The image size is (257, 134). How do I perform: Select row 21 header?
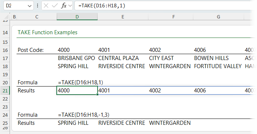tap(5, 91)
